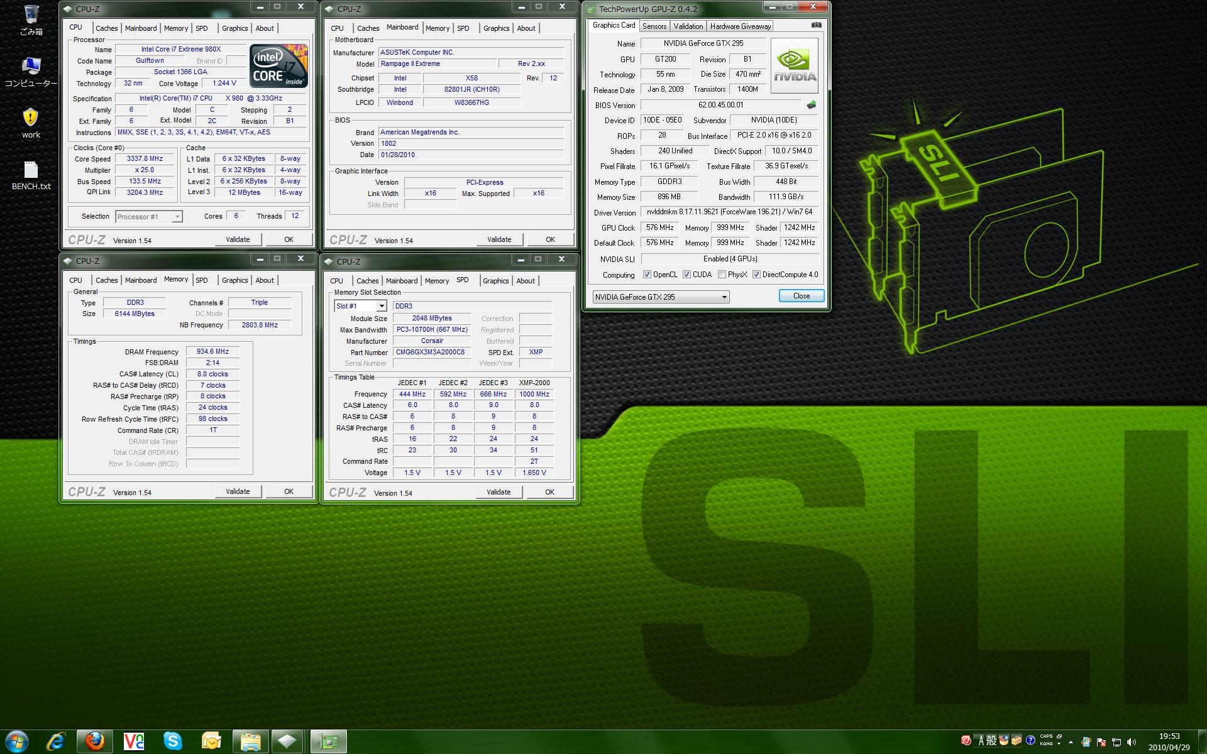Screen dimensions: 1207x754
Task: Switch to the Sensors tab in GPU-Z
Action: 654,26
